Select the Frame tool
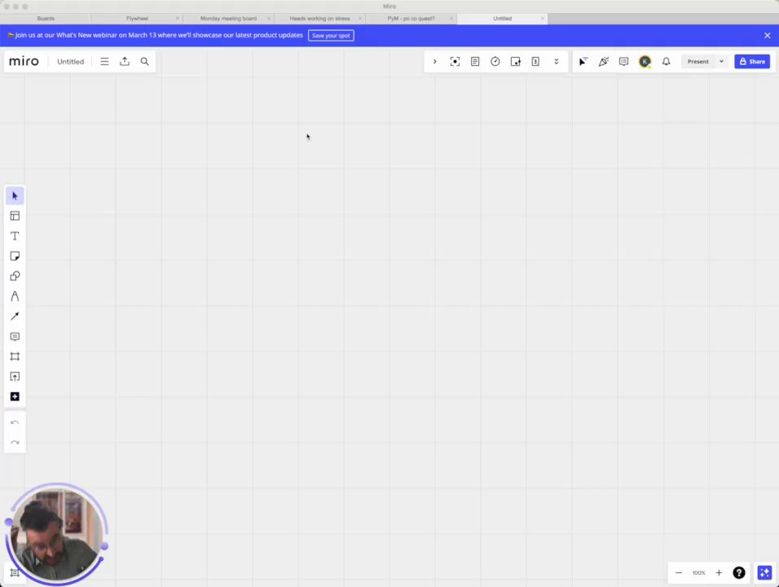The height and width of the screenshot is (587, 779). point(15,356)
